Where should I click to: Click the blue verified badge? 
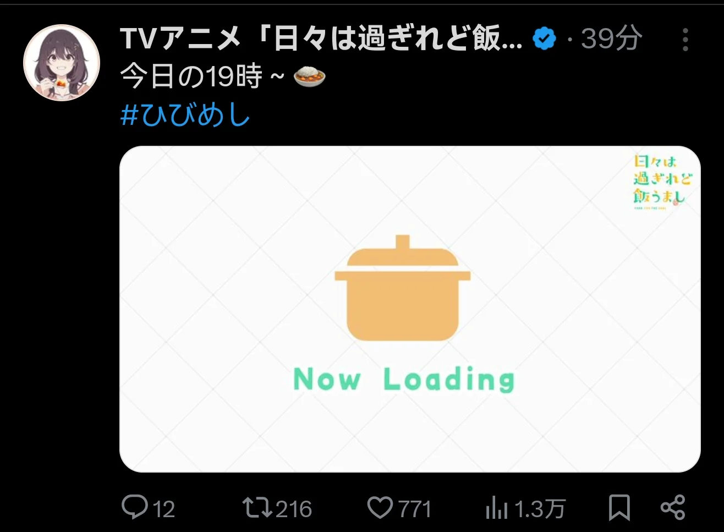tap(544, 39)
